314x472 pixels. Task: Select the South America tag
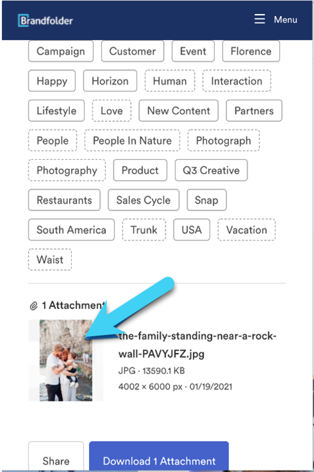(x=71, y=230)
